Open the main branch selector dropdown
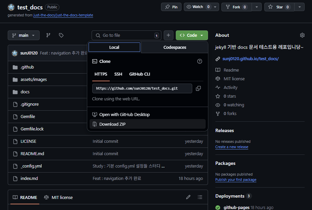 click(x=24, y=35)
